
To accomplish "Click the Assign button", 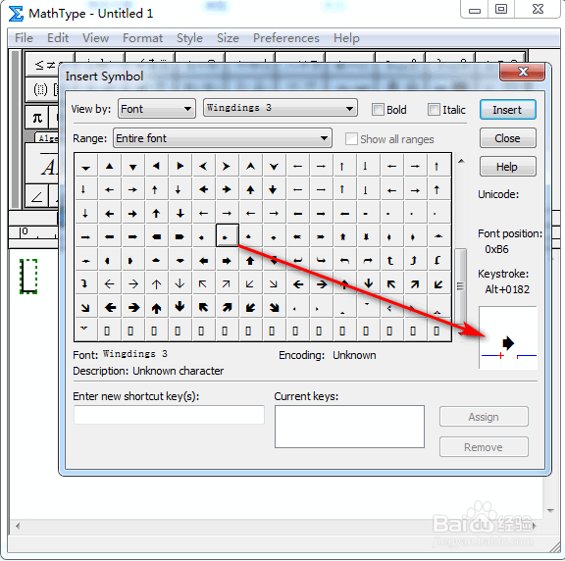I will click(x=484, y=417).
